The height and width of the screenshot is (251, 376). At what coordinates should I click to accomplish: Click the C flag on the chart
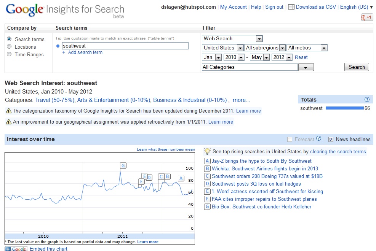(x=161, y=176)
